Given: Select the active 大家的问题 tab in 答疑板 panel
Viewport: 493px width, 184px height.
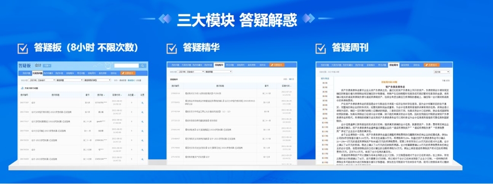Looking at the screenshot, I should [37, 73].
